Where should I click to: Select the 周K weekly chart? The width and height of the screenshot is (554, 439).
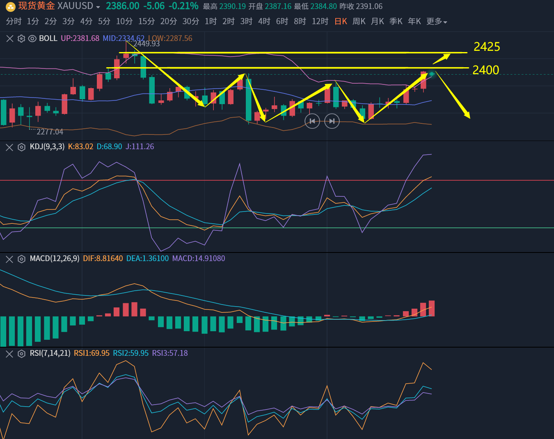click(x=359, y=21)
